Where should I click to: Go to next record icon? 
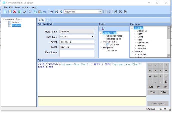coord(104,12)
